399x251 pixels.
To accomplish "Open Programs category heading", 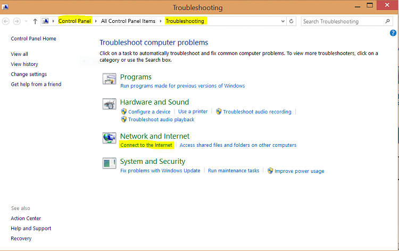I will point(136,77).
